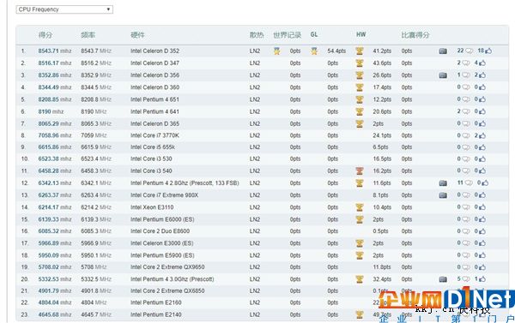
Task: Click the 硬件 column header
Action: pos(137,35)
